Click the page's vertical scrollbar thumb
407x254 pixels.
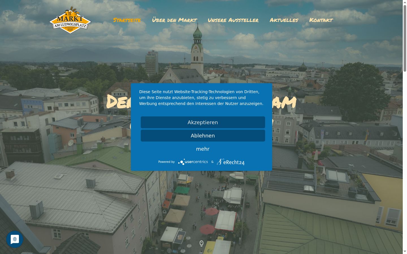(405, 38)
